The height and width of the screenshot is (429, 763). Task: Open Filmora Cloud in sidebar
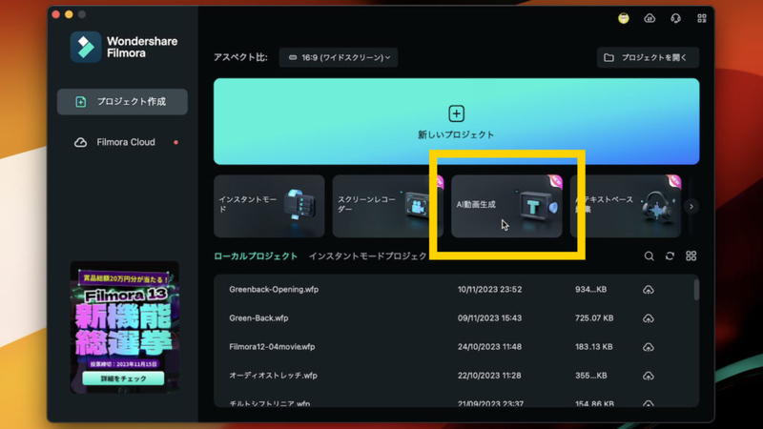click(x=122, y=142)
